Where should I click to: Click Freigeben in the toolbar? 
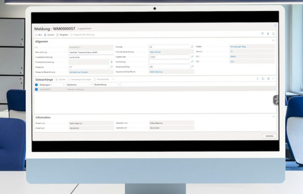point(62,34)
